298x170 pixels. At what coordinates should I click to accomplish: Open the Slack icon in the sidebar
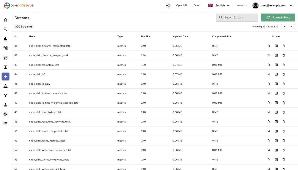point(5,114)
